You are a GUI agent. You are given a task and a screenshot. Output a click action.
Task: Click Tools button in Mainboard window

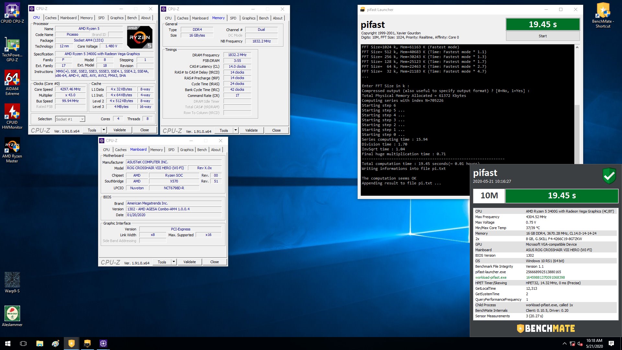[x=162, y=262]
